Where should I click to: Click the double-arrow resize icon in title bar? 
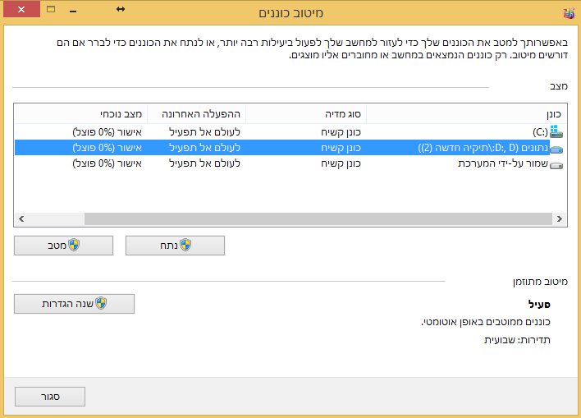point(121,9)
